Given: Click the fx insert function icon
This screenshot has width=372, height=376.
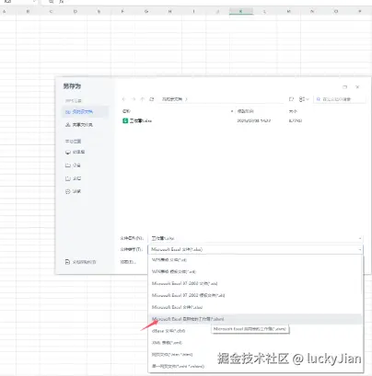Looking at the screenshot, I should (62, 2).
